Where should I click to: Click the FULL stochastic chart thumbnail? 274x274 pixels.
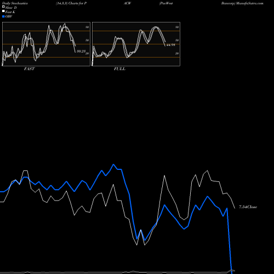(136, 44)
